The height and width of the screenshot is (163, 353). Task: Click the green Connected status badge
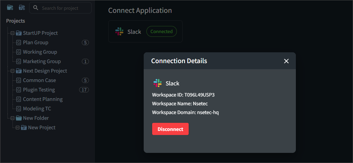(x=161, y=31)
